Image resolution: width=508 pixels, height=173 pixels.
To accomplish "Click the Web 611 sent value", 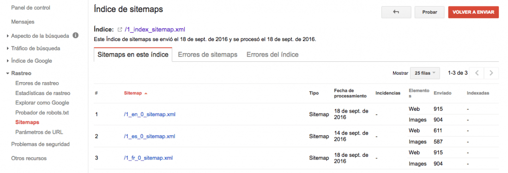I will (438, 131).
